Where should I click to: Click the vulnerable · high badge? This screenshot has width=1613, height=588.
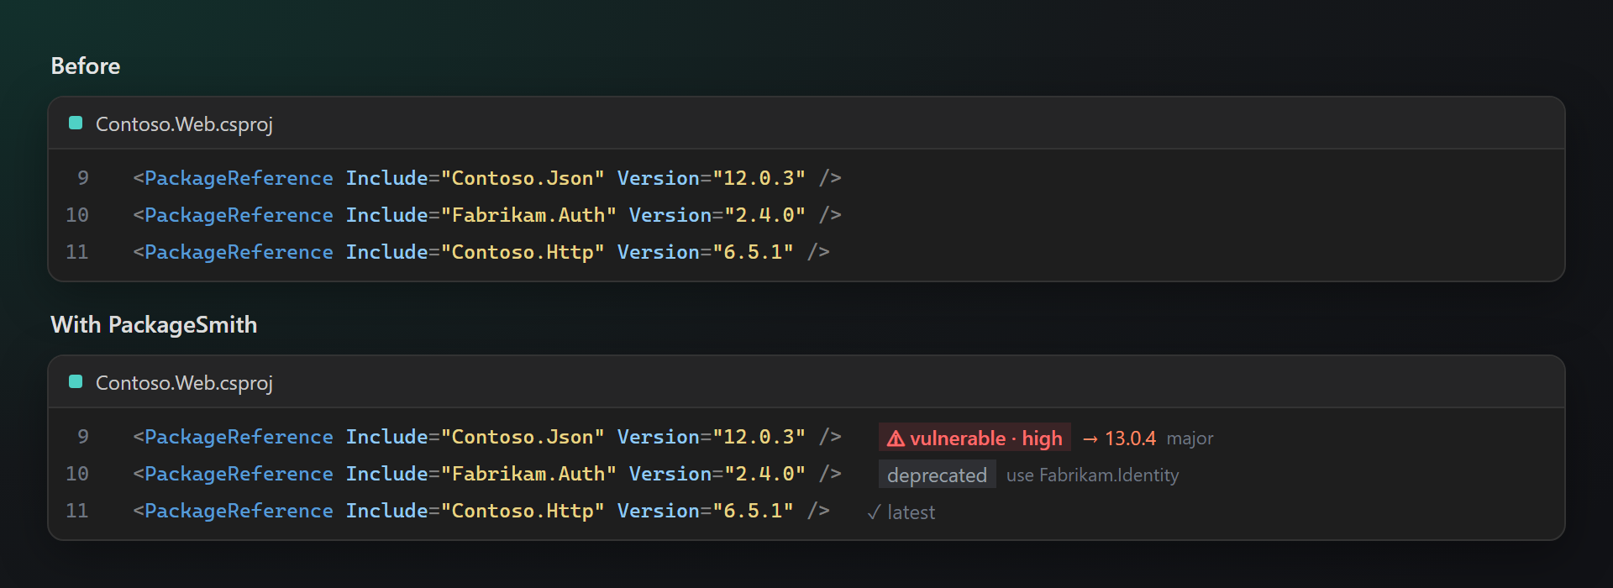pyautogui.click(x=975, y=438)
